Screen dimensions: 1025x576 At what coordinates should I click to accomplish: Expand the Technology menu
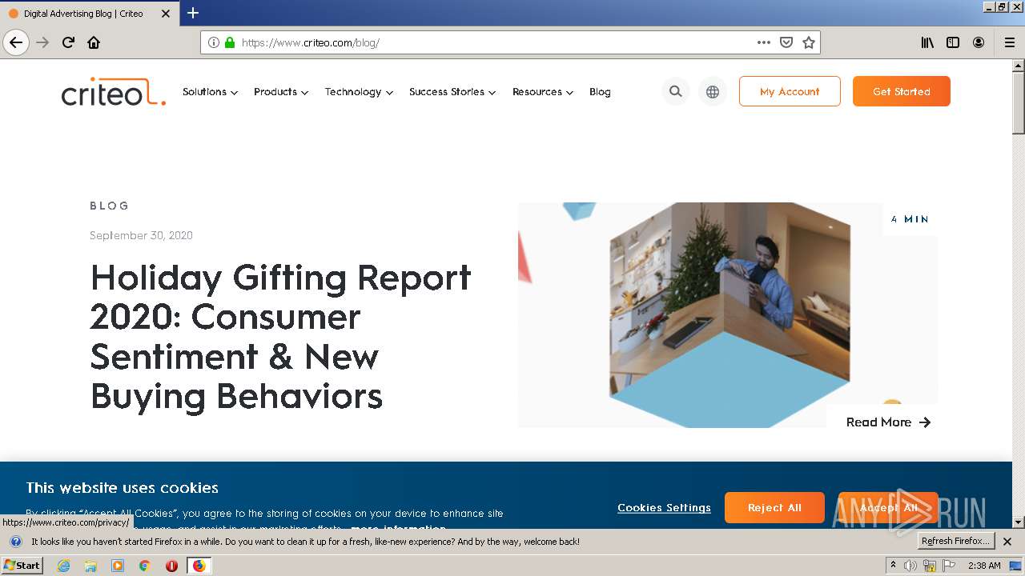tap(359, 92)
